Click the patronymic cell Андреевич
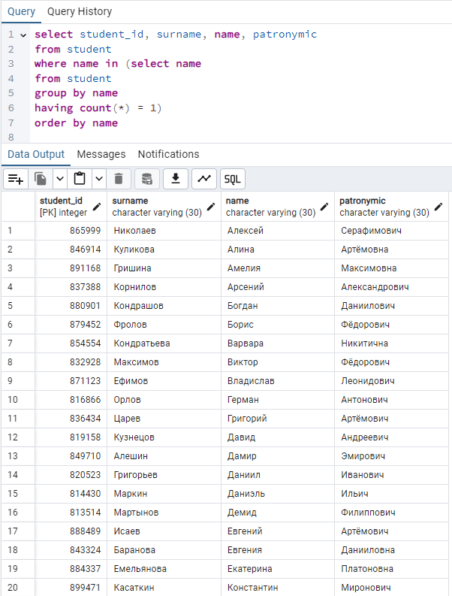This screenshot has width=452, height=596. coord(391,437)
